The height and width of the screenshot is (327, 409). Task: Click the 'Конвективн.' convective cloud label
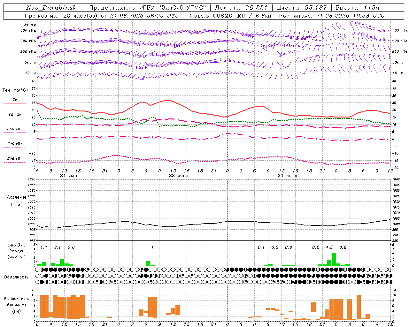point(17,299)
